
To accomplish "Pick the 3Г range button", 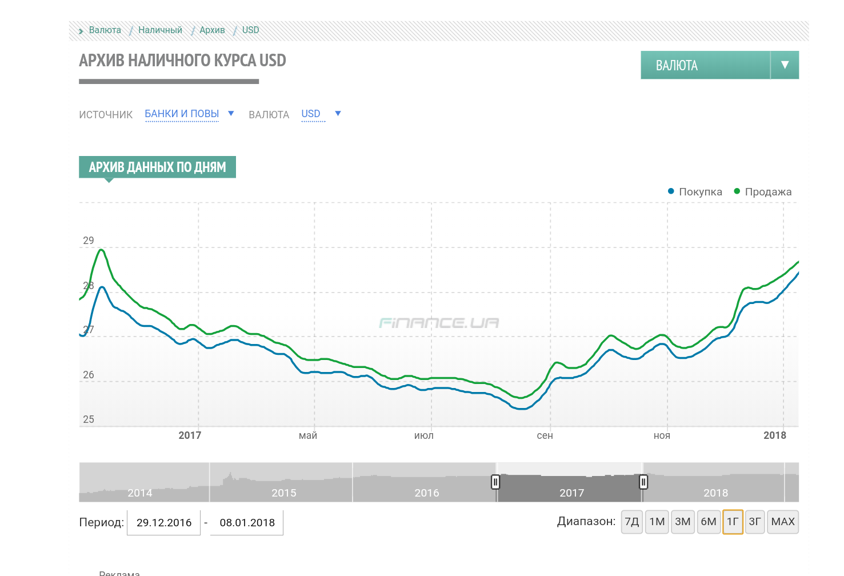I will [755, 522].
